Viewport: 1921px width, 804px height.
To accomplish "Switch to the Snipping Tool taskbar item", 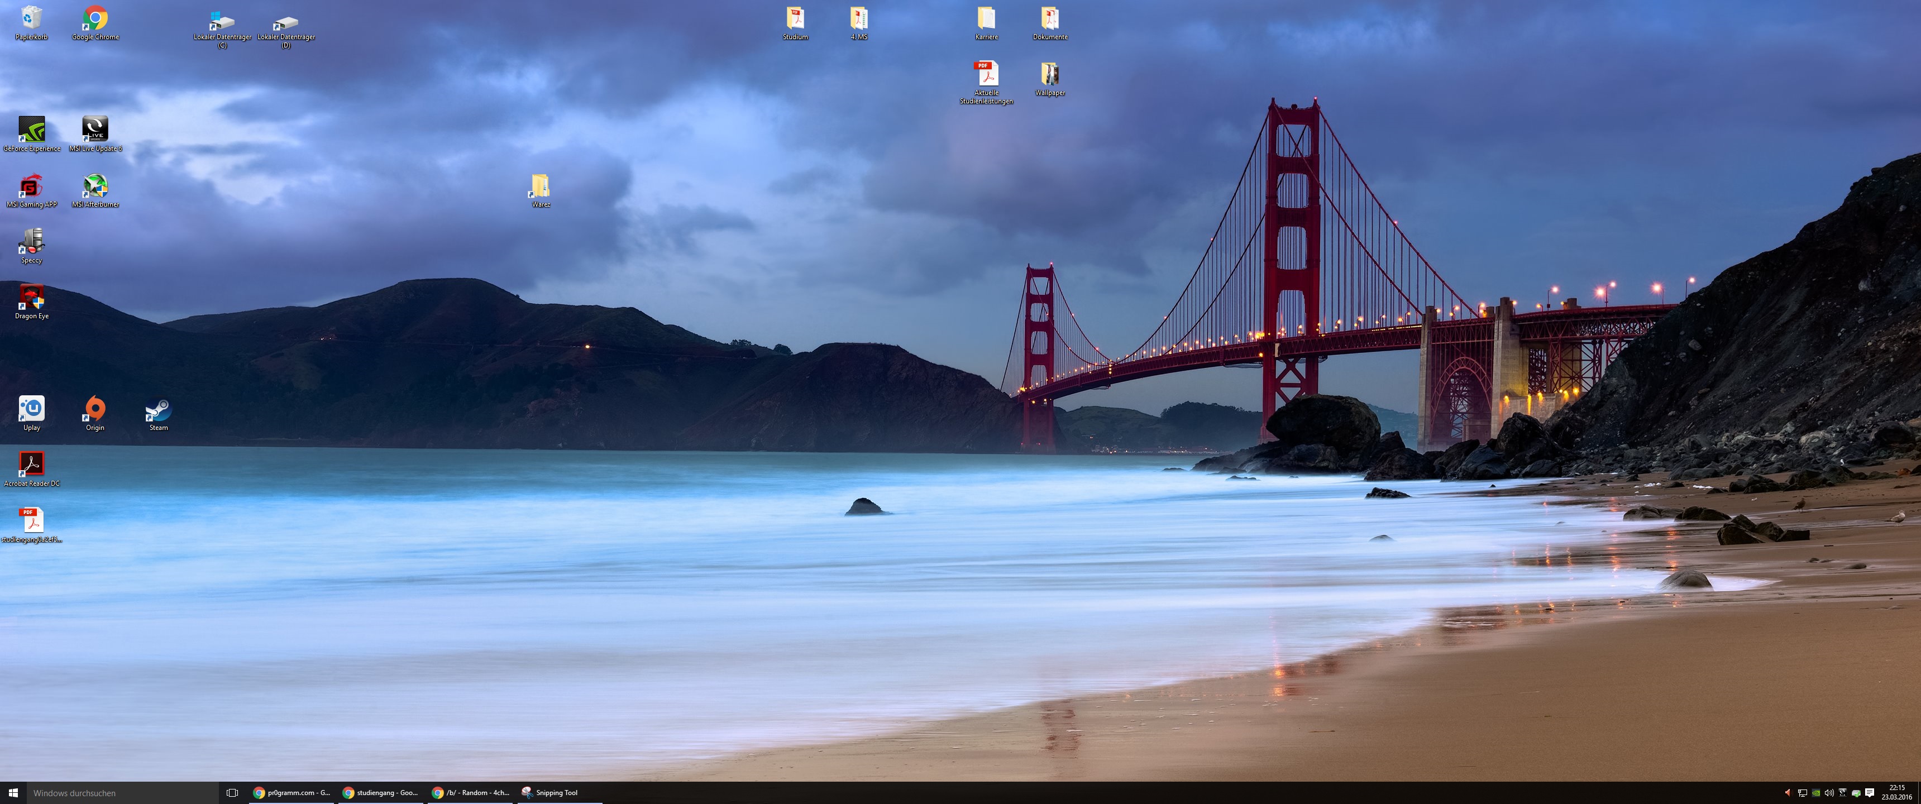I will click(x=558, y=793).
